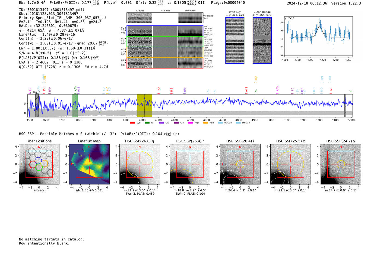
Task: Select the HSC SSP(26.4) i image
Action: (240, 164)
